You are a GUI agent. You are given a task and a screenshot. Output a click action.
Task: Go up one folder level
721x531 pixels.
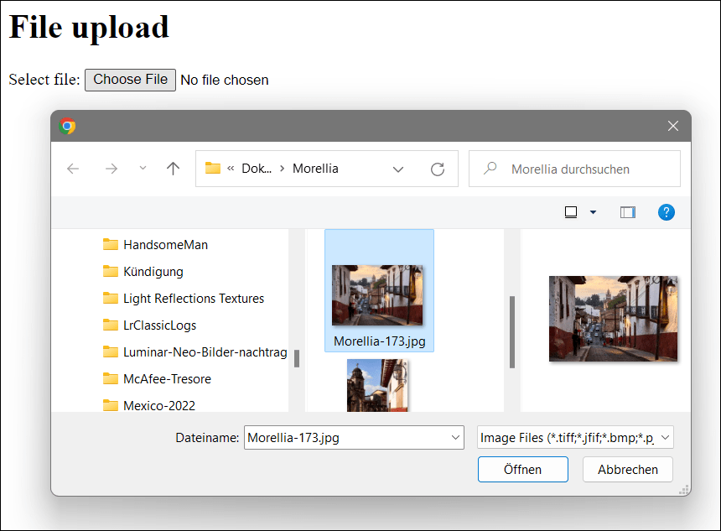[x=173, y=169]
